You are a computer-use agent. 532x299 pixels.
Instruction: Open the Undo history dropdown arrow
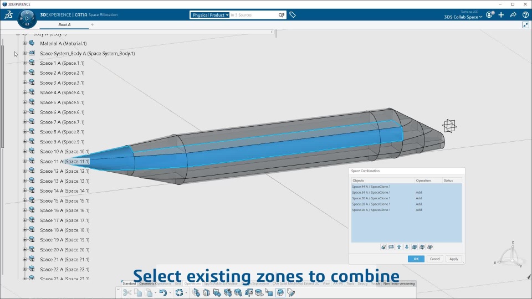[170, 293]
